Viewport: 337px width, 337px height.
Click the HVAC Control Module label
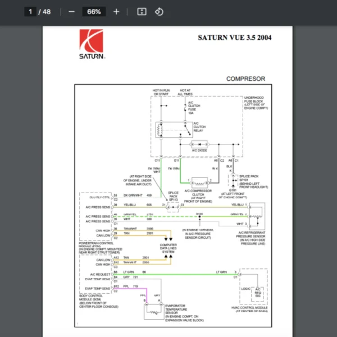point(249,309)
